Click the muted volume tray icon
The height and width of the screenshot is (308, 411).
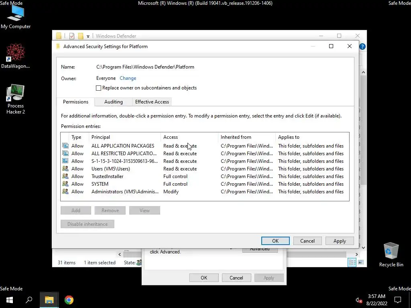(x=359, y=300)
